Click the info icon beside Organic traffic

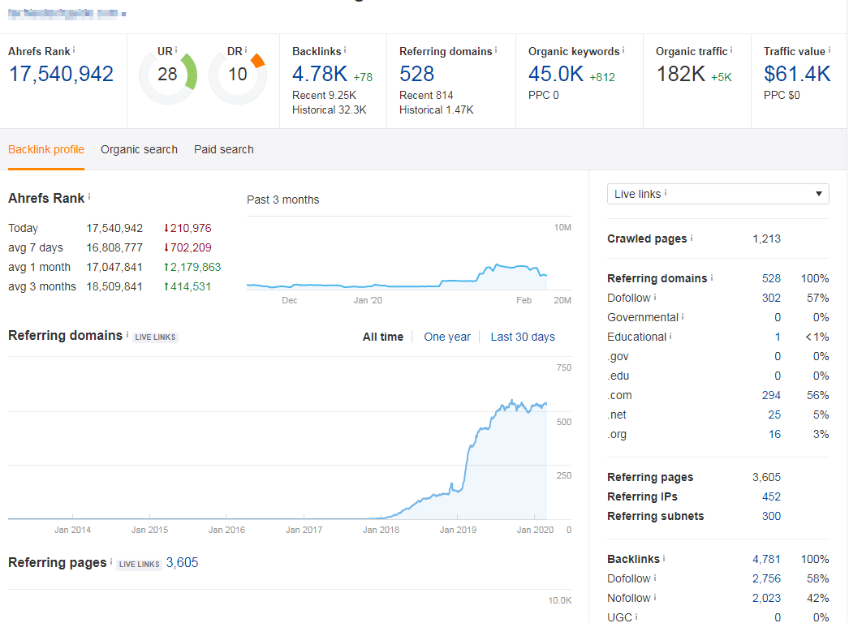coord(731,49)
